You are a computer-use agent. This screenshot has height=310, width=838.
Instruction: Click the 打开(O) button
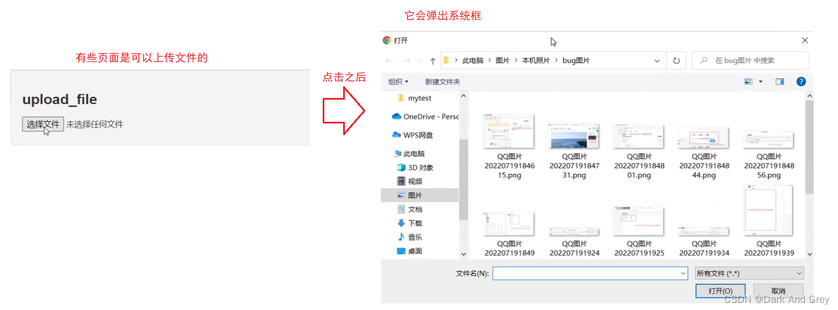coord(721,291)
